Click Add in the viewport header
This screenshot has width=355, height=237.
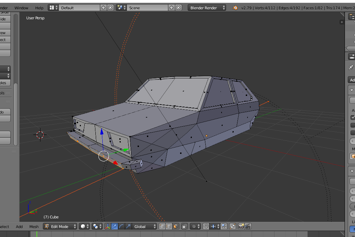(x=19, y=226)
